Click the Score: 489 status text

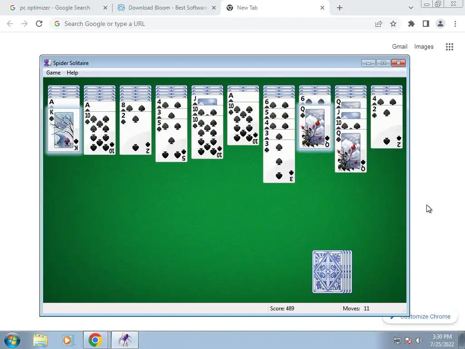click(x=282, y=309)
